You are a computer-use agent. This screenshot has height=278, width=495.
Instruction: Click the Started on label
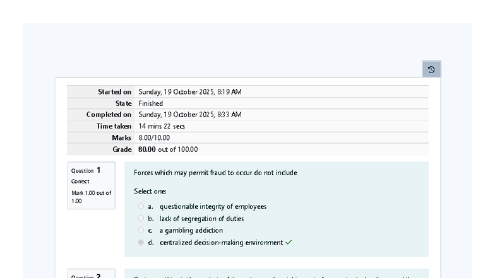(x=114, y=92)
